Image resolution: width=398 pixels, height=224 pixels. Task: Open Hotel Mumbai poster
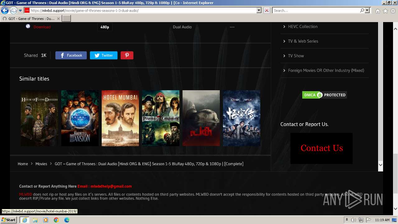pyautogui.click(x=120, y=118)
